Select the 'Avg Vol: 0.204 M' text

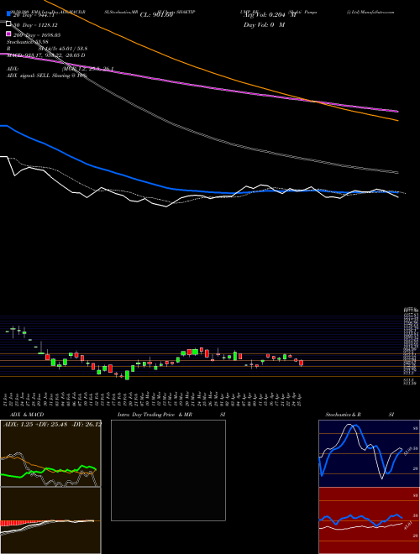coord(270,15)
